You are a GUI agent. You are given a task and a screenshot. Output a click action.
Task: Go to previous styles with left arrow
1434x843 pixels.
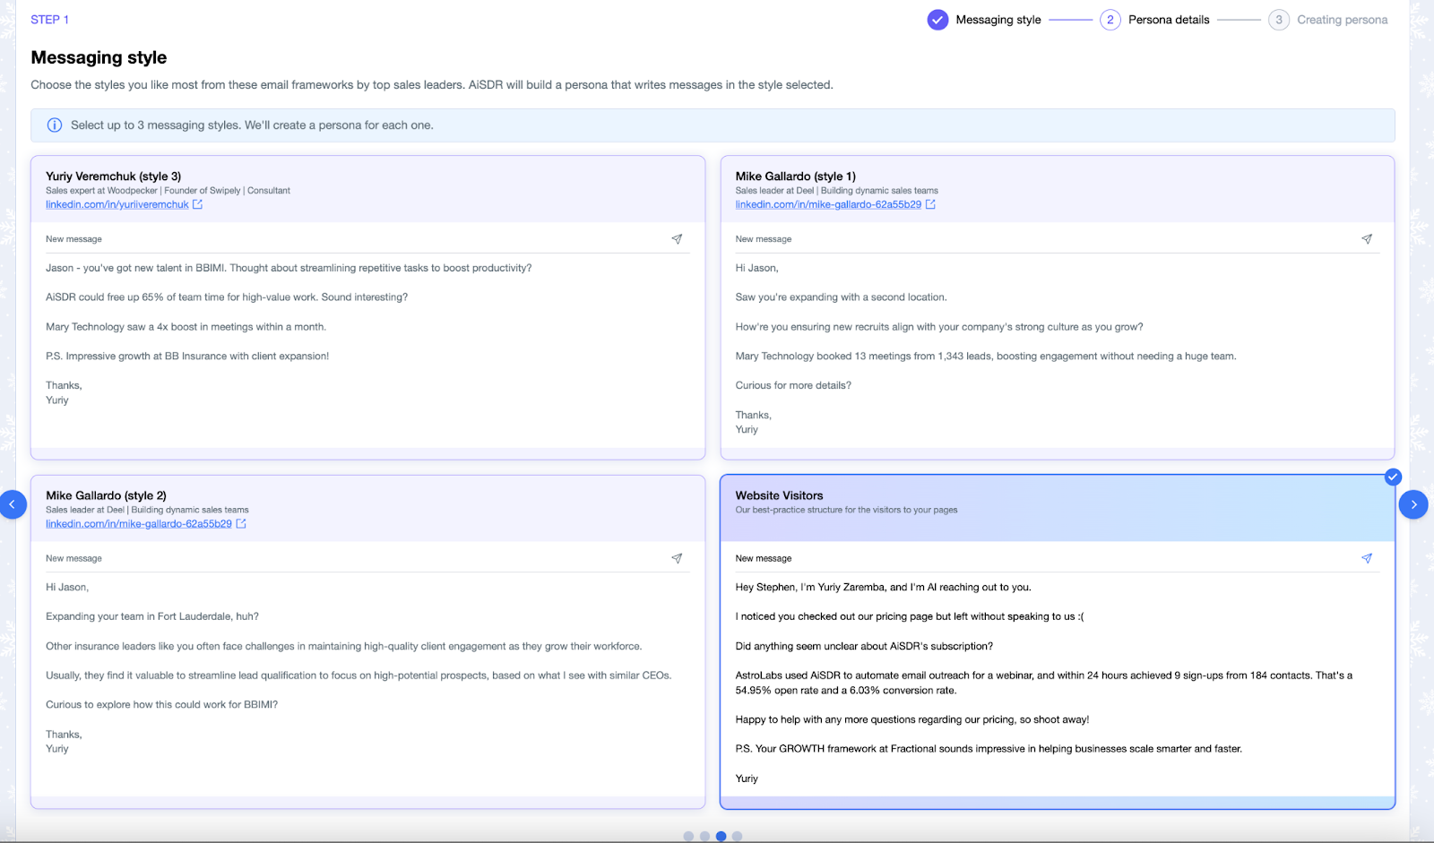[x=12, y=504]
